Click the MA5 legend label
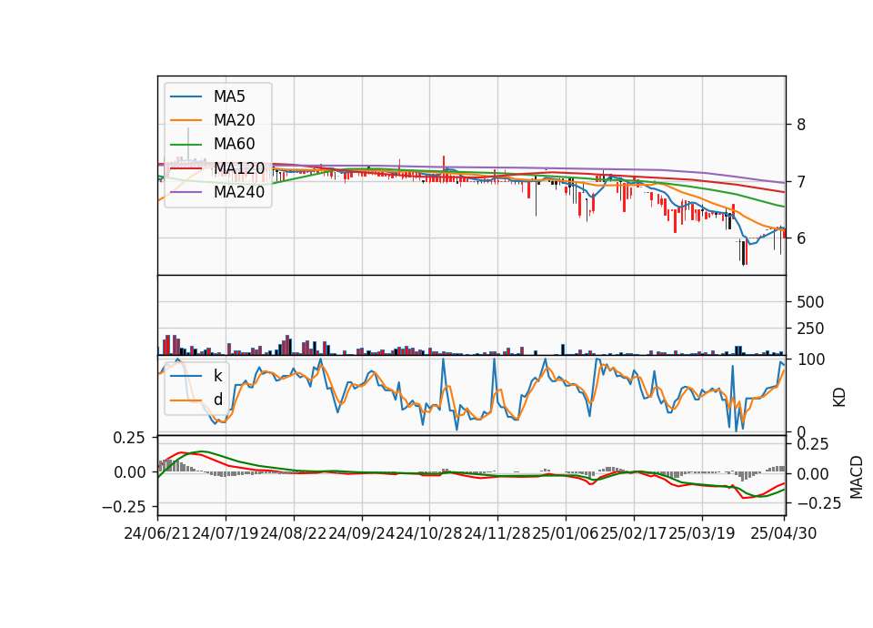 [x=229, y=96]
